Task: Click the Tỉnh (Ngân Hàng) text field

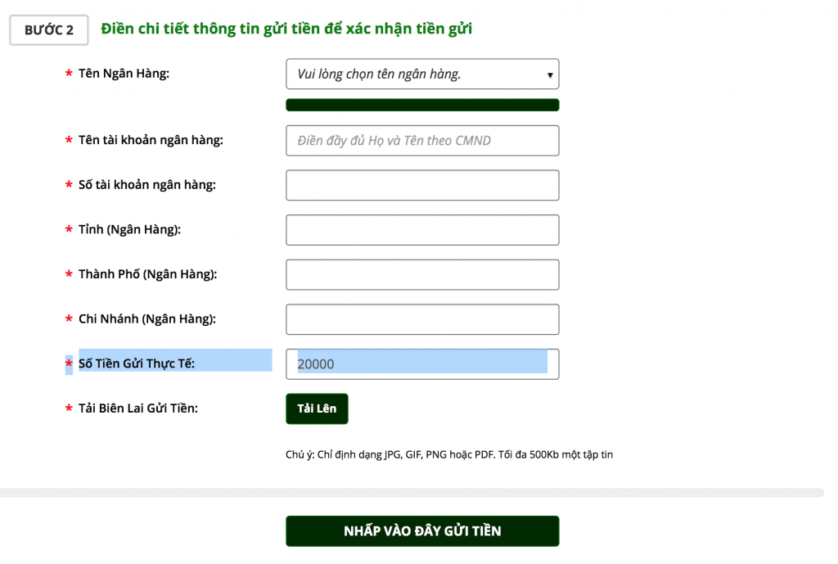Action: pyautogui.click(x=421, y=230)
